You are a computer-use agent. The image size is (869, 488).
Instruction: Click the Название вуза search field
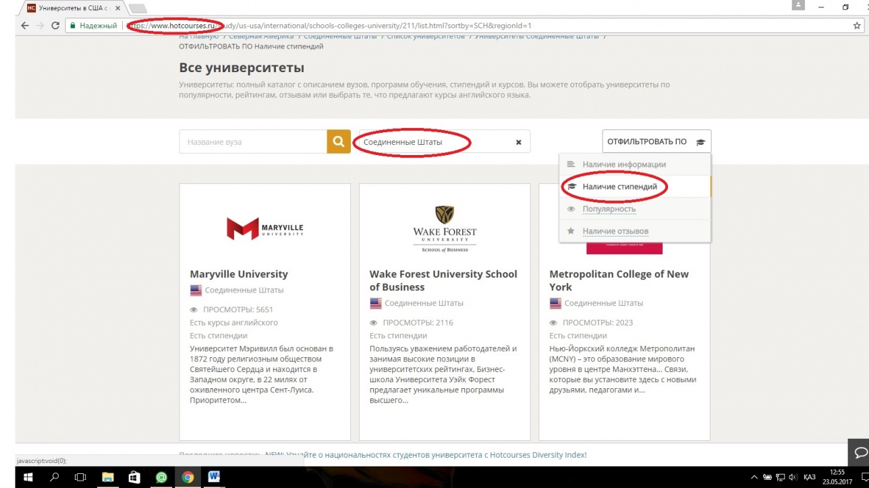(253, 142)
